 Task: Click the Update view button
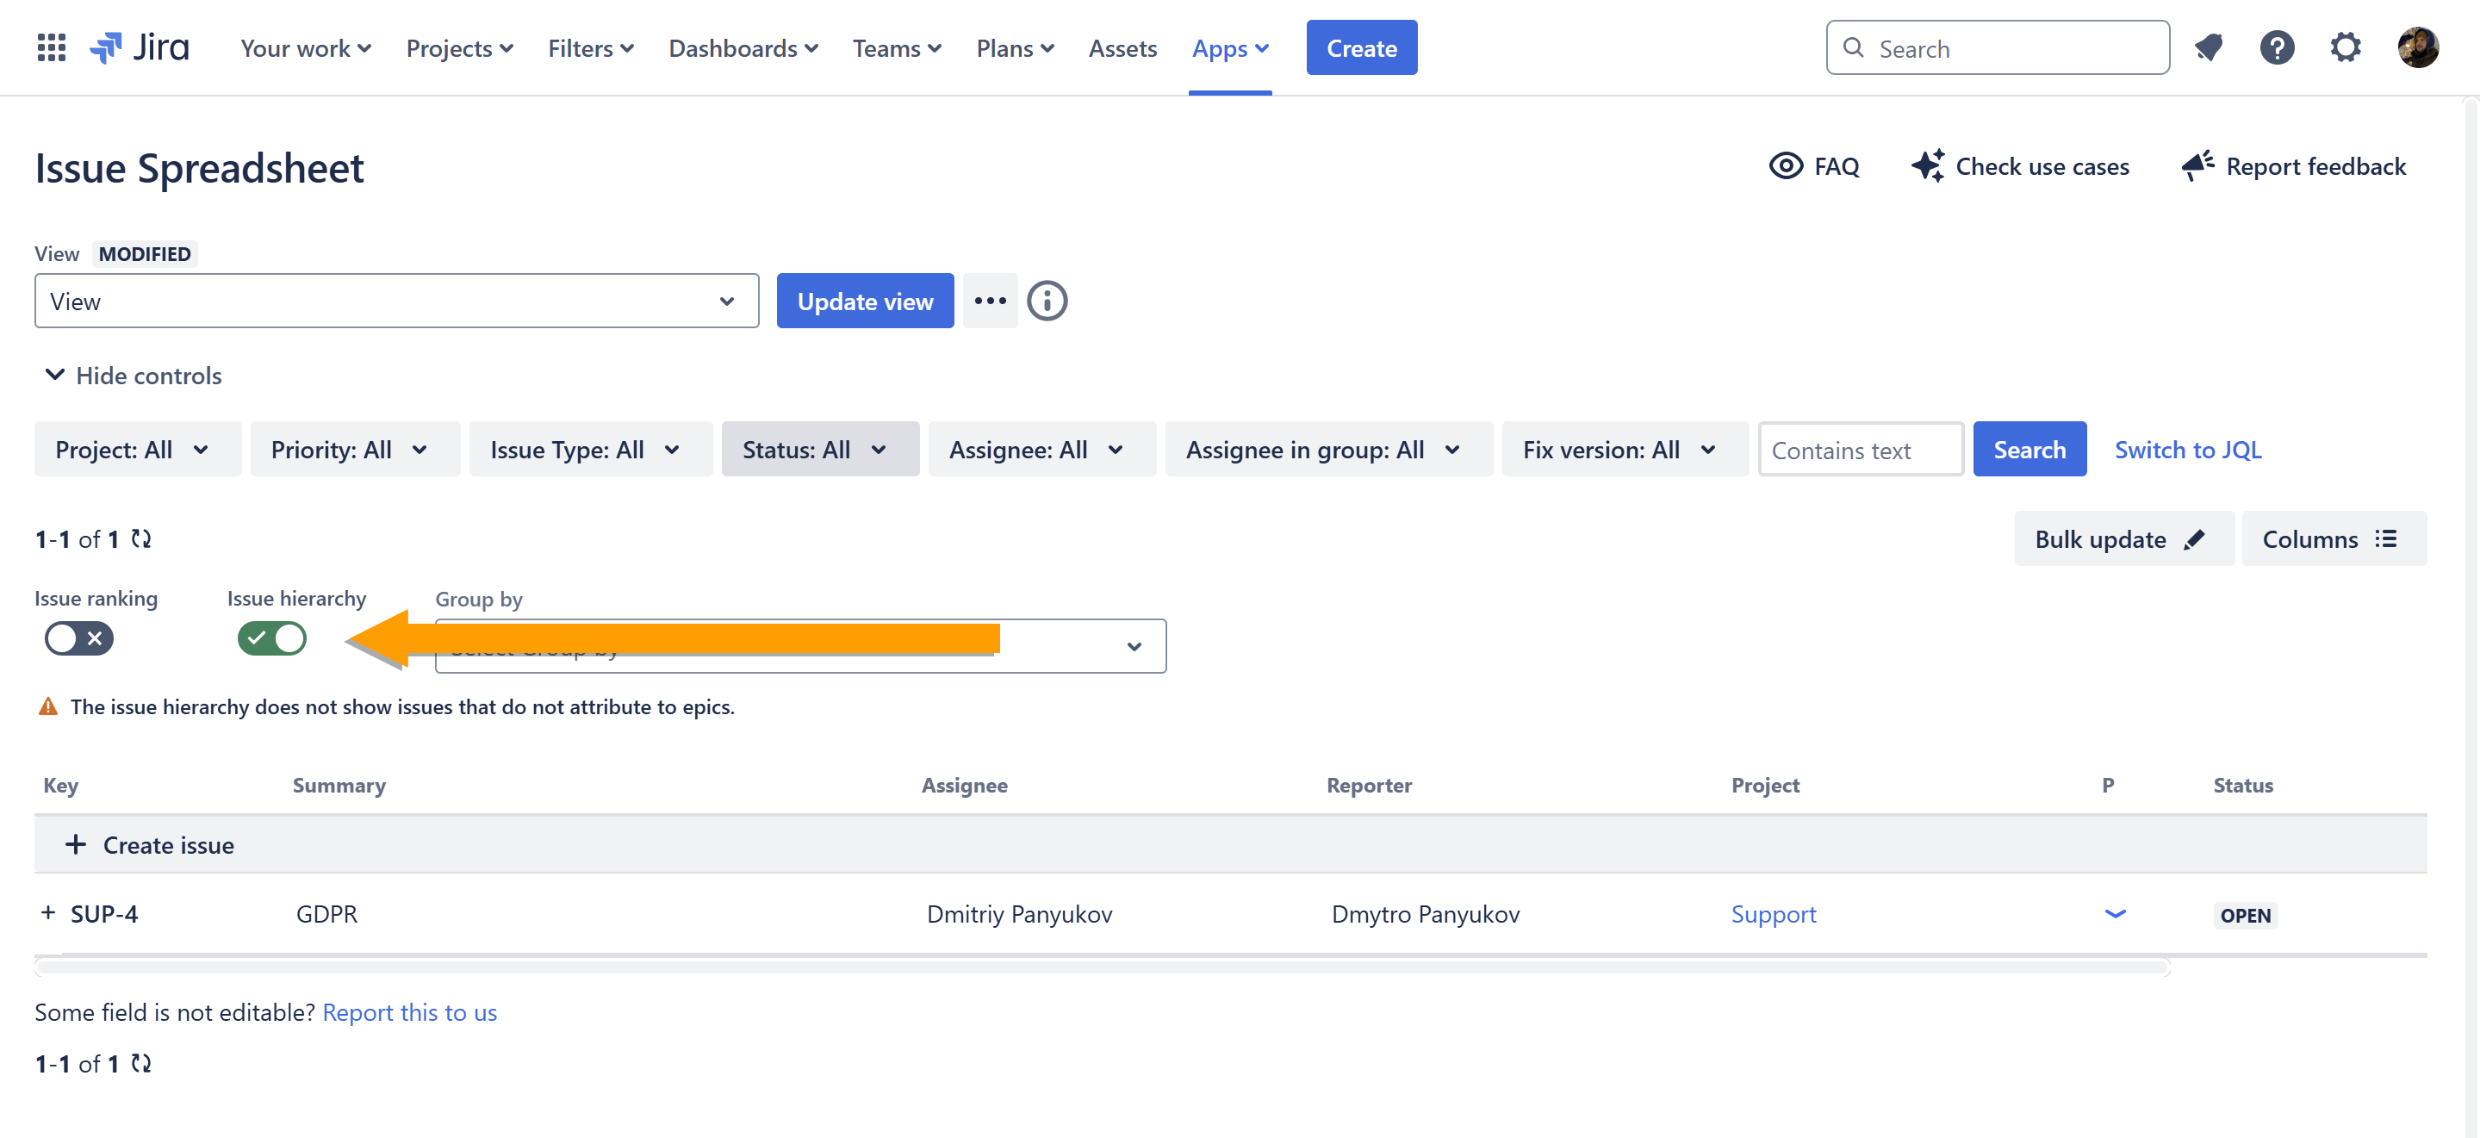tap(864, 302)
